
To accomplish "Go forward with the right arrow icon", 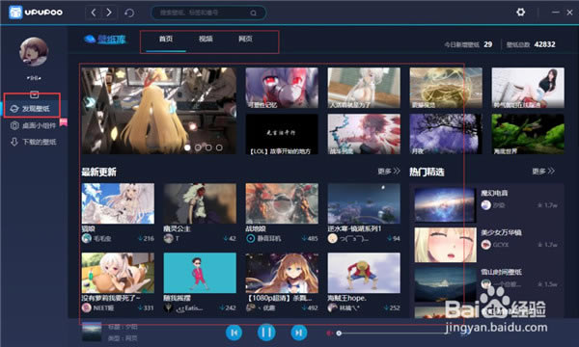I will tap(109, 13).
